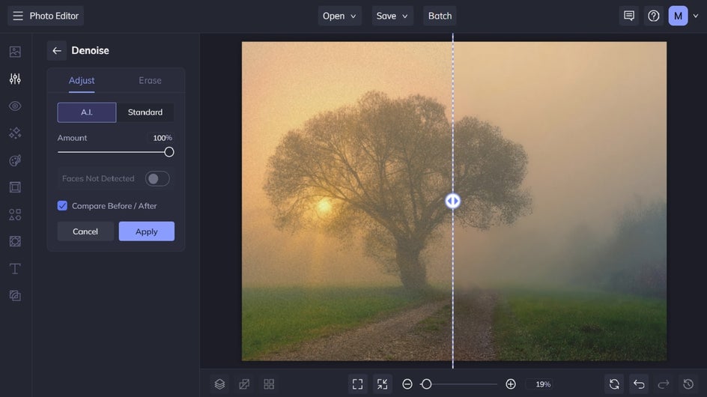Click the zoom slider handle

click(x=426, y=384)
